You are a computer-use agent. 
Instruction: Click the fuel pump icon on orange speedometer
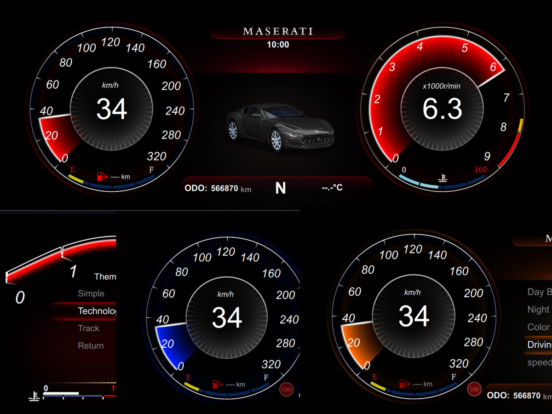coord(404,383)
